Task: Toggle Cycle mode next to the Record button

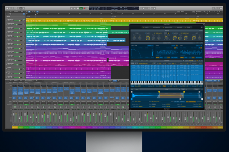Action: [x=87, y=8]
